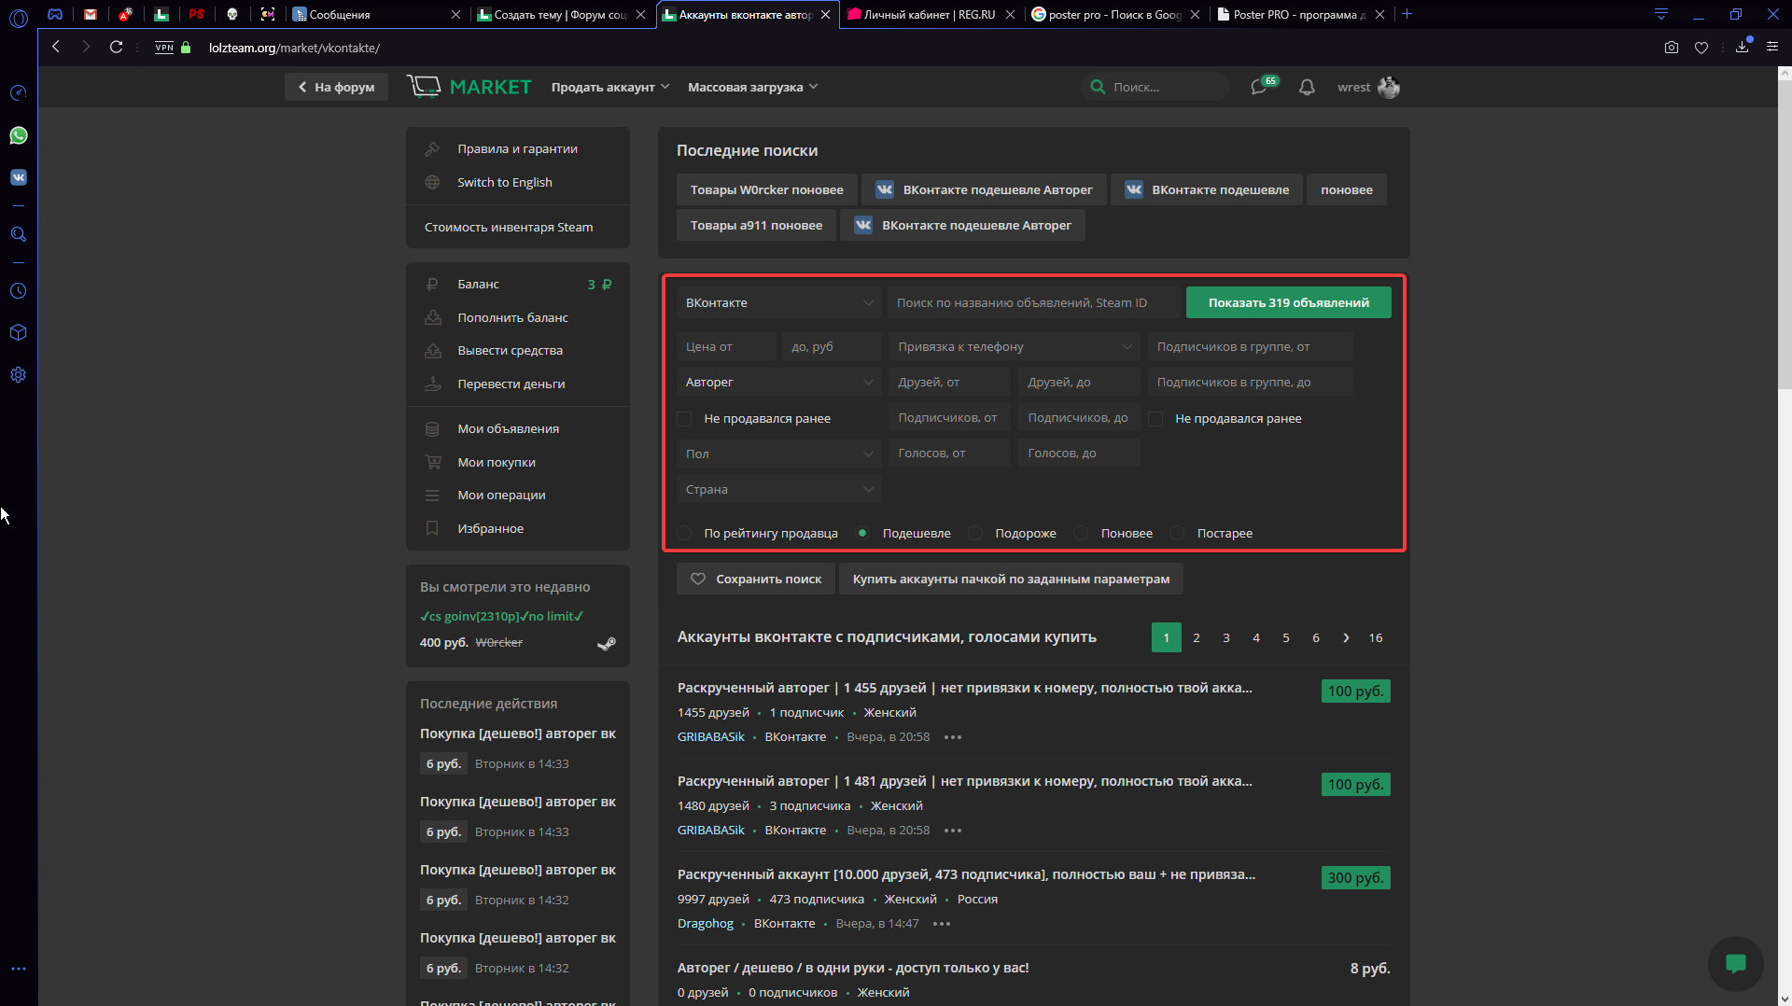Open browser history in the sidebar

tap(19, 291)
